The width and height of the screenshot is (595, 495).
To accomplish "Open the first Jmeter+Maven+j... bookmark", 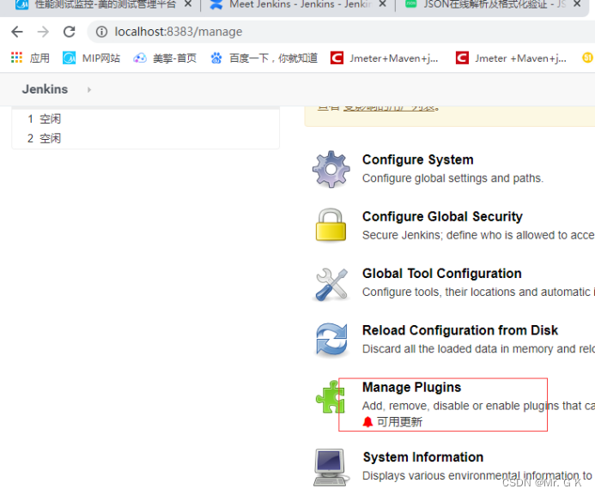I will click(384, 58).
